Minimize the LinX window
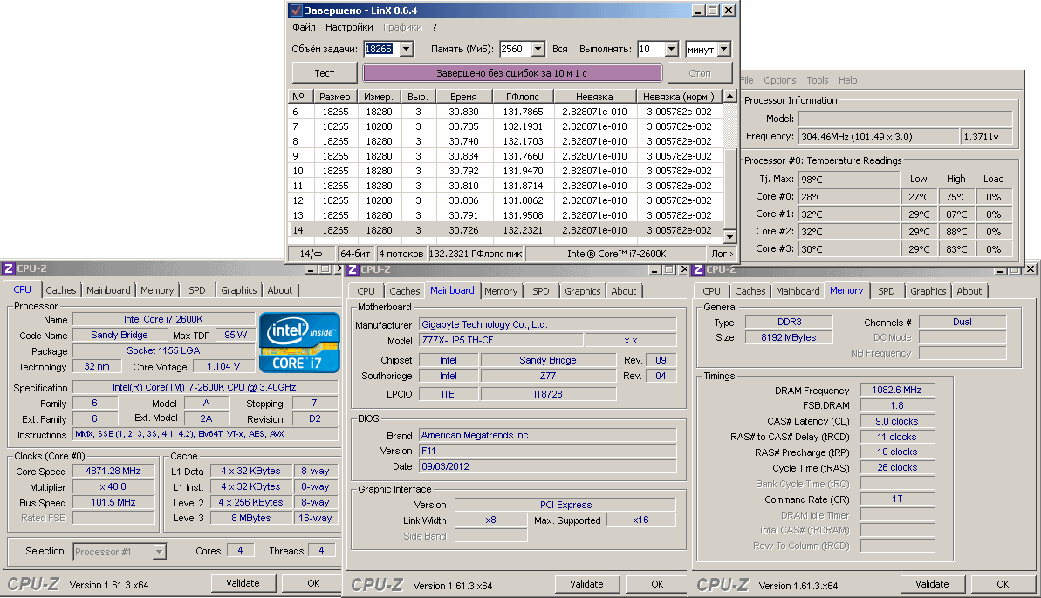 (698, 10)
